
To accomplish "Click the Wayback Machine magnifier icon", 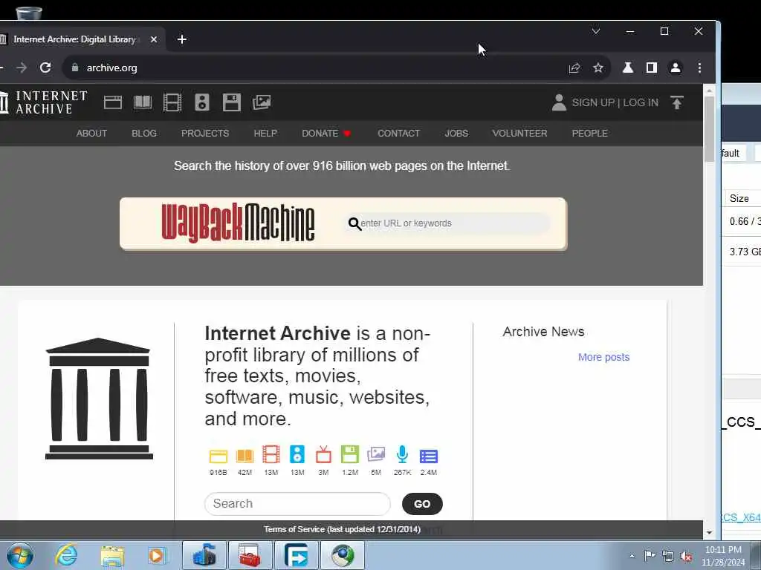I will coord(354,223).
